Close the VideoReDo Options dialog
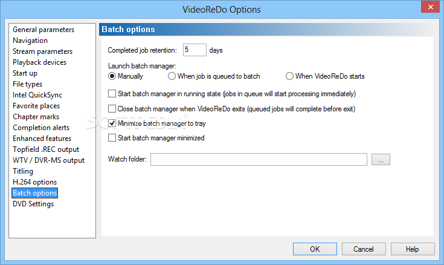The height and width of the screenshot is (265, 444). point(430,7)
